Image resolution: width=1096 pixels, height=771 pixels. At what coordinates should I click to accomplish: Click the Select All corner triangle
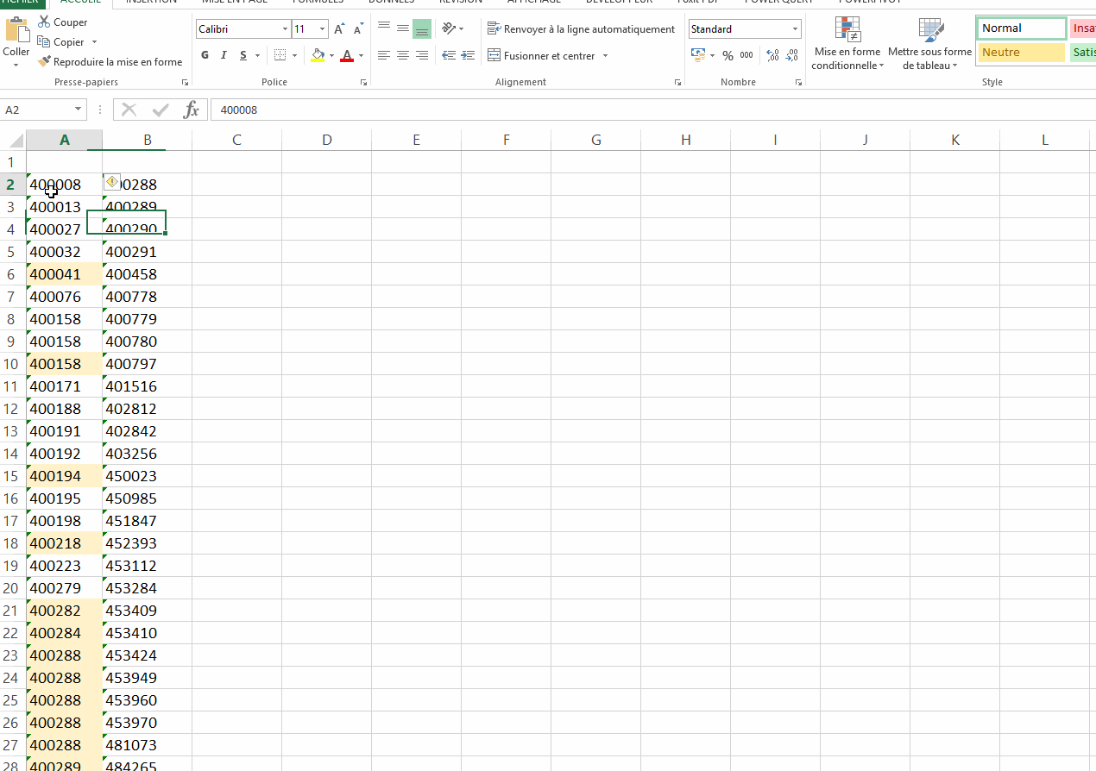pos(16,141)
